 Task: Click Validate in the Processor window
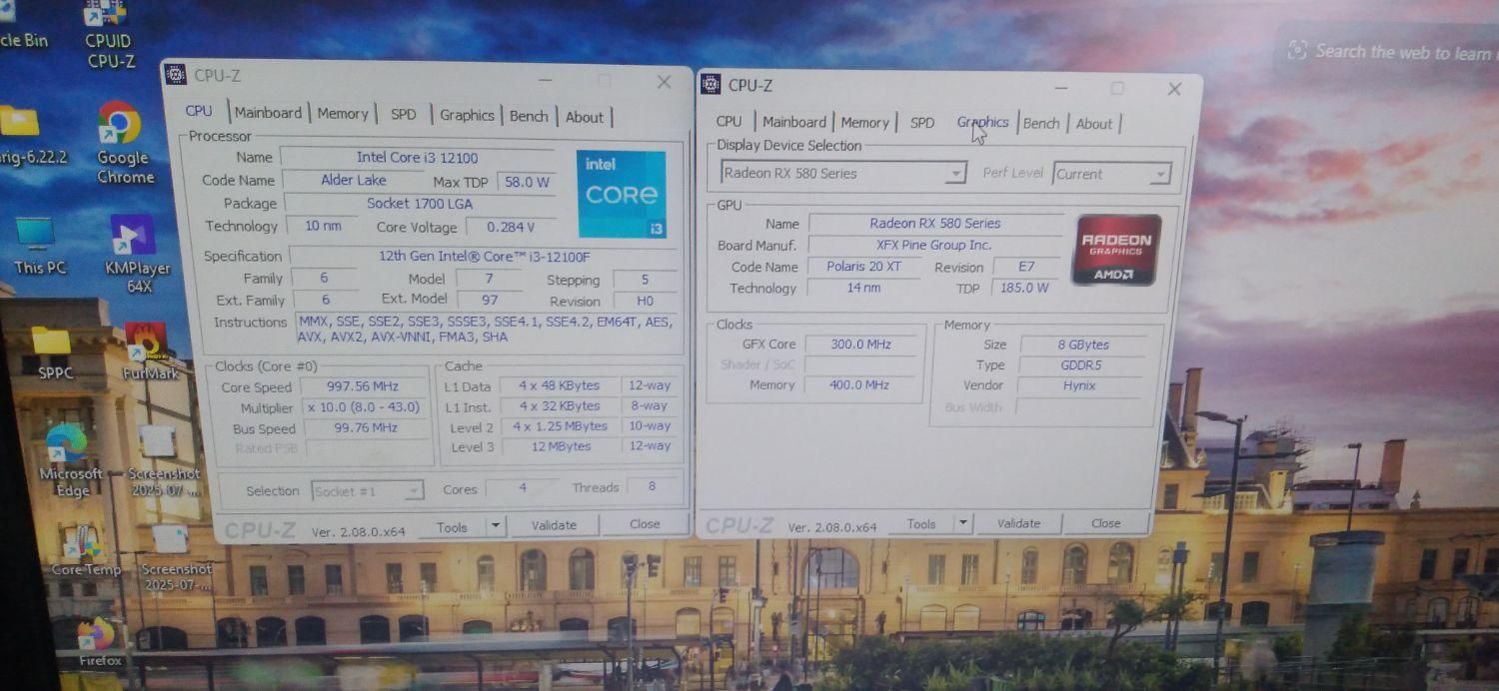[554, 525]
